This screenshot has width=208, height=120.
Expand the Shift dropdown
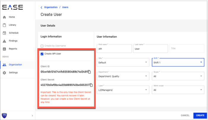(x=177, y=62)
